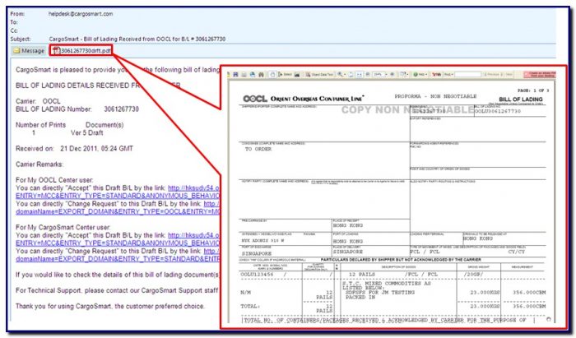Click the Fit Page icon

click(x=351, y=75)
